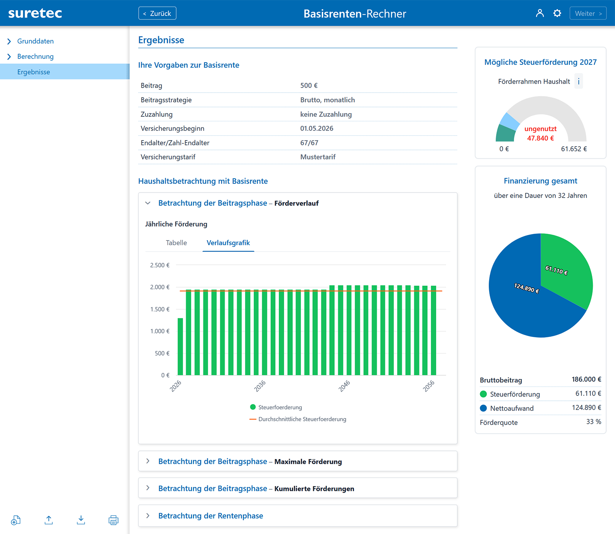Print the results using printer icon

click(x=114, y=520)
